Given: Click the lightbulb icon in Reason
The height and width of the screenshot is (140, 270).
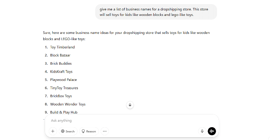Looking at the screenshot, I should tap(83, 131).
